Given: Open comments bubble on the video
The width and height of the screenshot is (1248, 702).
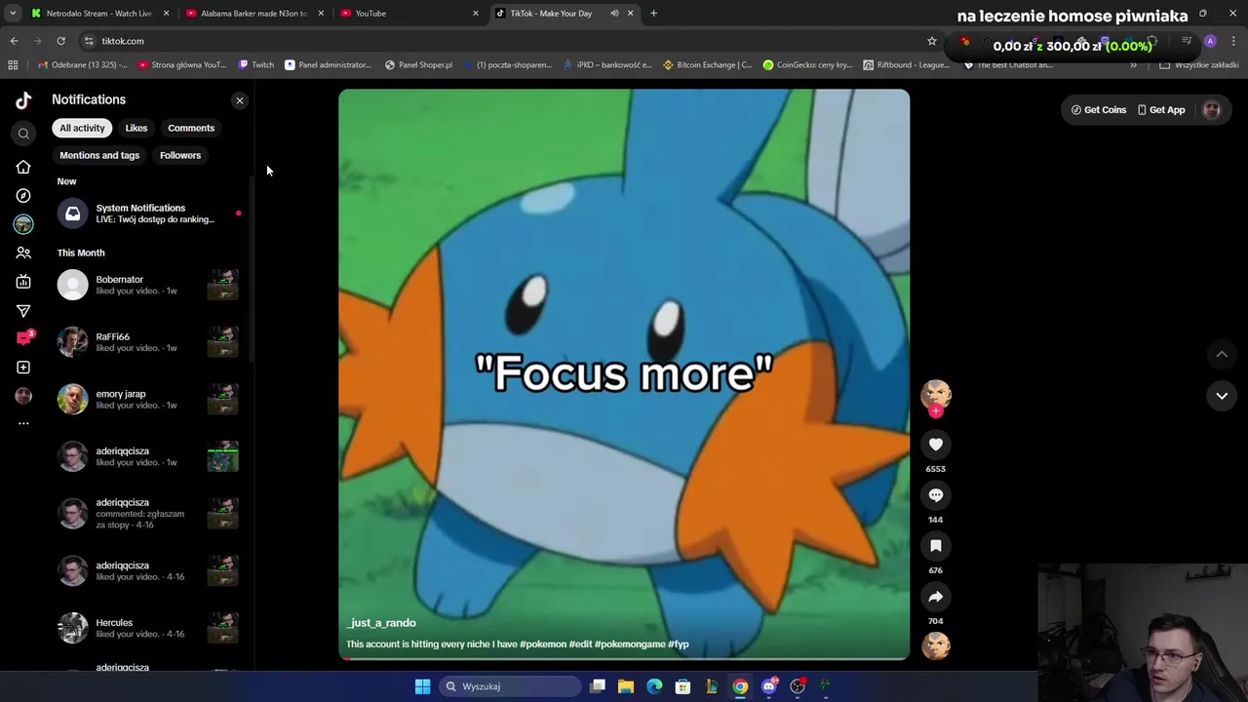Looking at the screenshot, I should click(936, 495).
